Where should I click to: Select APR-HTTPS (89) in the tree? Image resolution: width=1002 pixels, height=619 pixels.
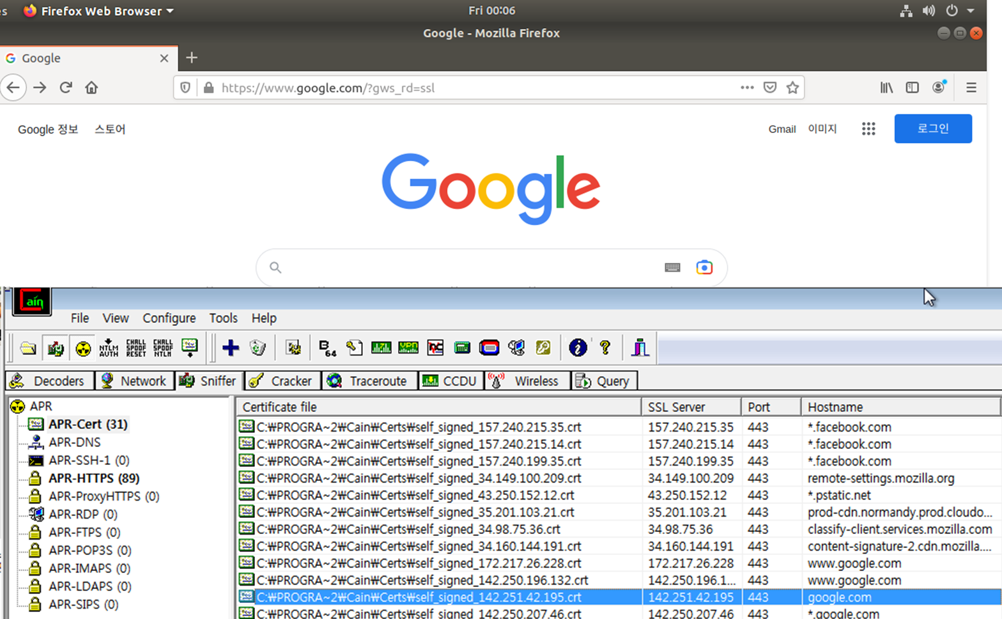point(94,478)
